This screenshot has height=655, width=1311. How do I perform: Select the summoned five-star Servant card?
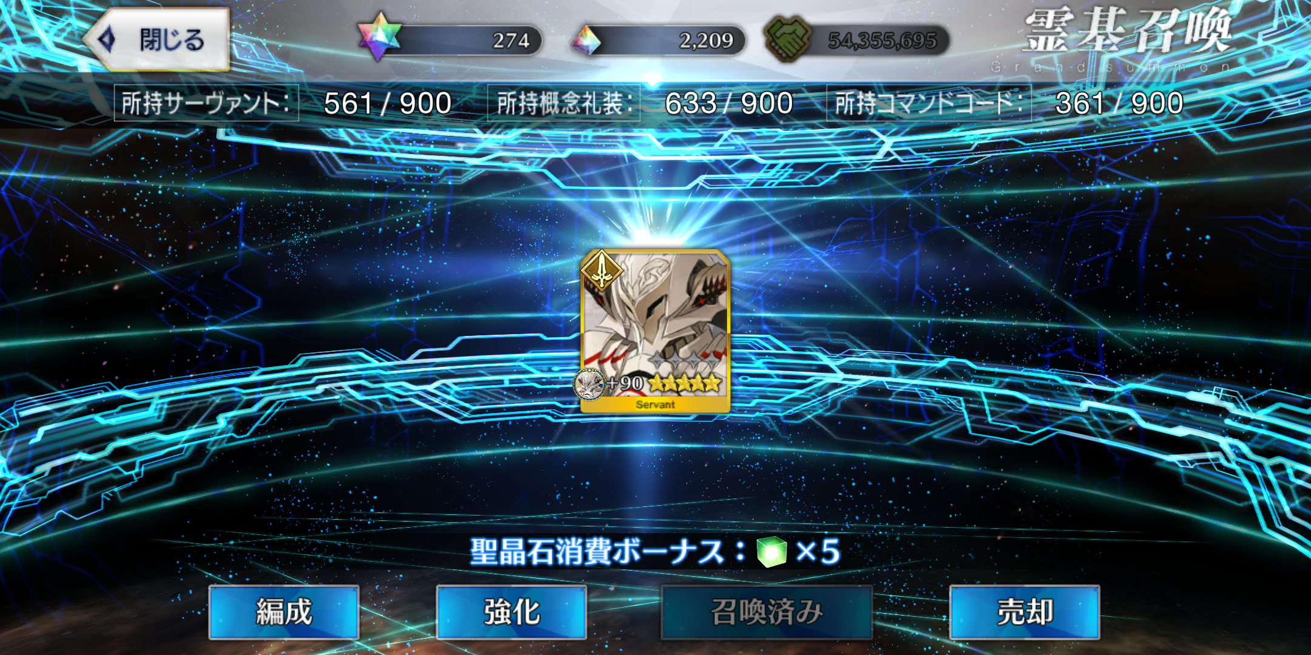pos(655,331)
